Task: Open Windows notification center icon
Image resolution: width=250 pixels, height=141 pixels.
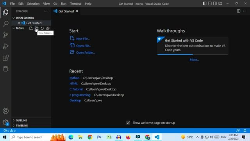Action: [x=244, y=137]
